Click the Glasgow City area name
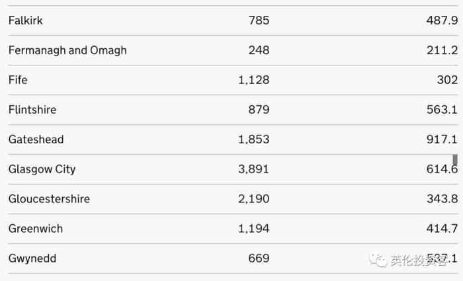Viewport: 463px width, 281px height. pos(42,169)
